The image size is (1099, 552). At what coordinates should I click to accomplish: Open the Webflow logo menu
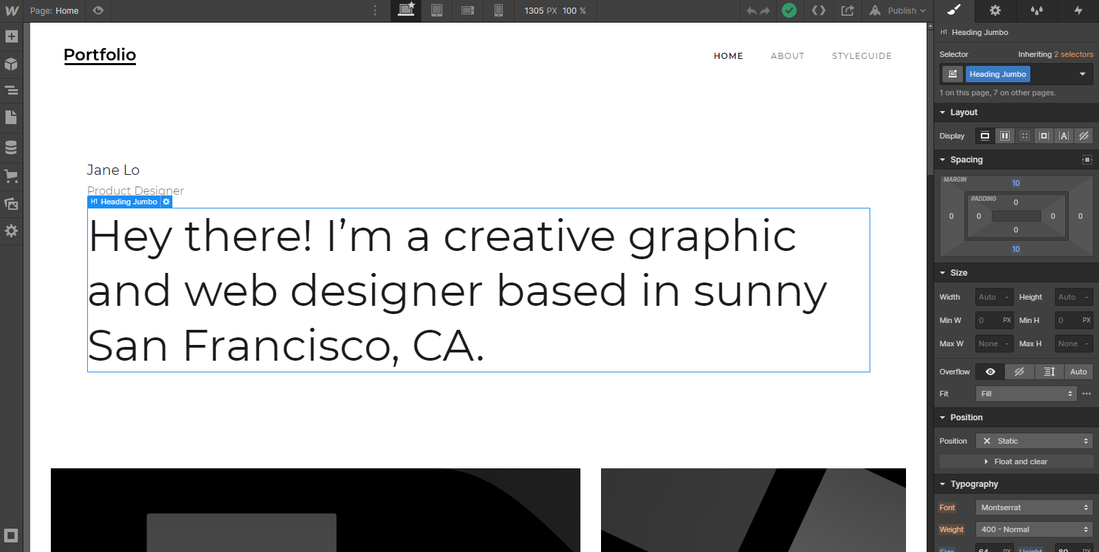(x=12, y=11)
